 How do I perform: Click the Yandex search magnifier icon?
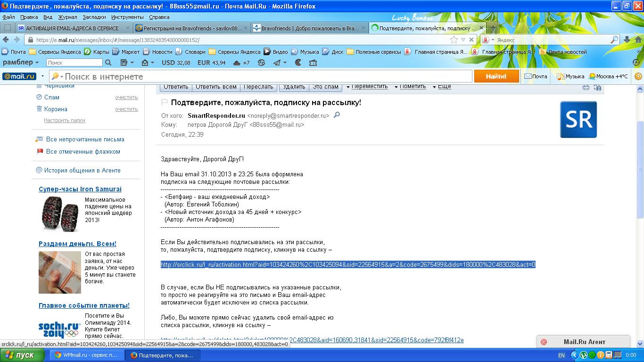pyautogui.click(x=614, y=40)
